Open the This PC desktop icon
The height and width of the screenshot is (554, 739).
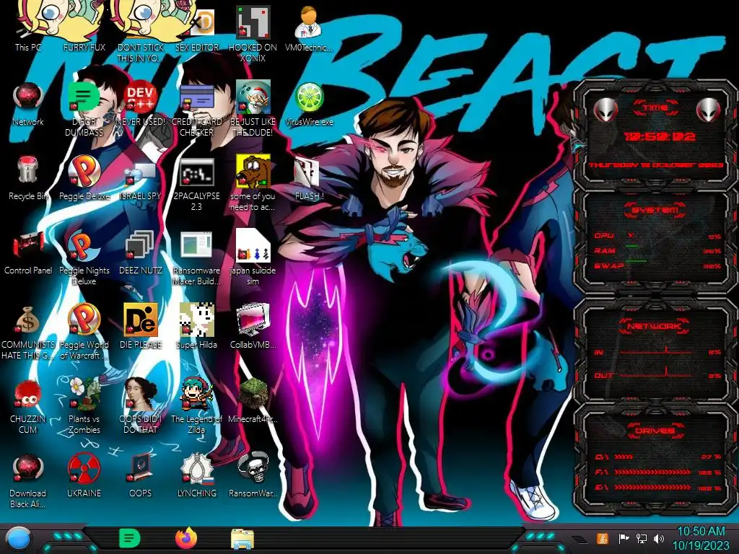28,28
